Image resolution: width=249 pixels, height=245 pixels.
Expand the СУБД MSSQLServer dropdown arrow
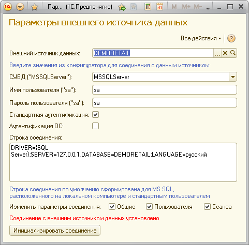(233, 77)
